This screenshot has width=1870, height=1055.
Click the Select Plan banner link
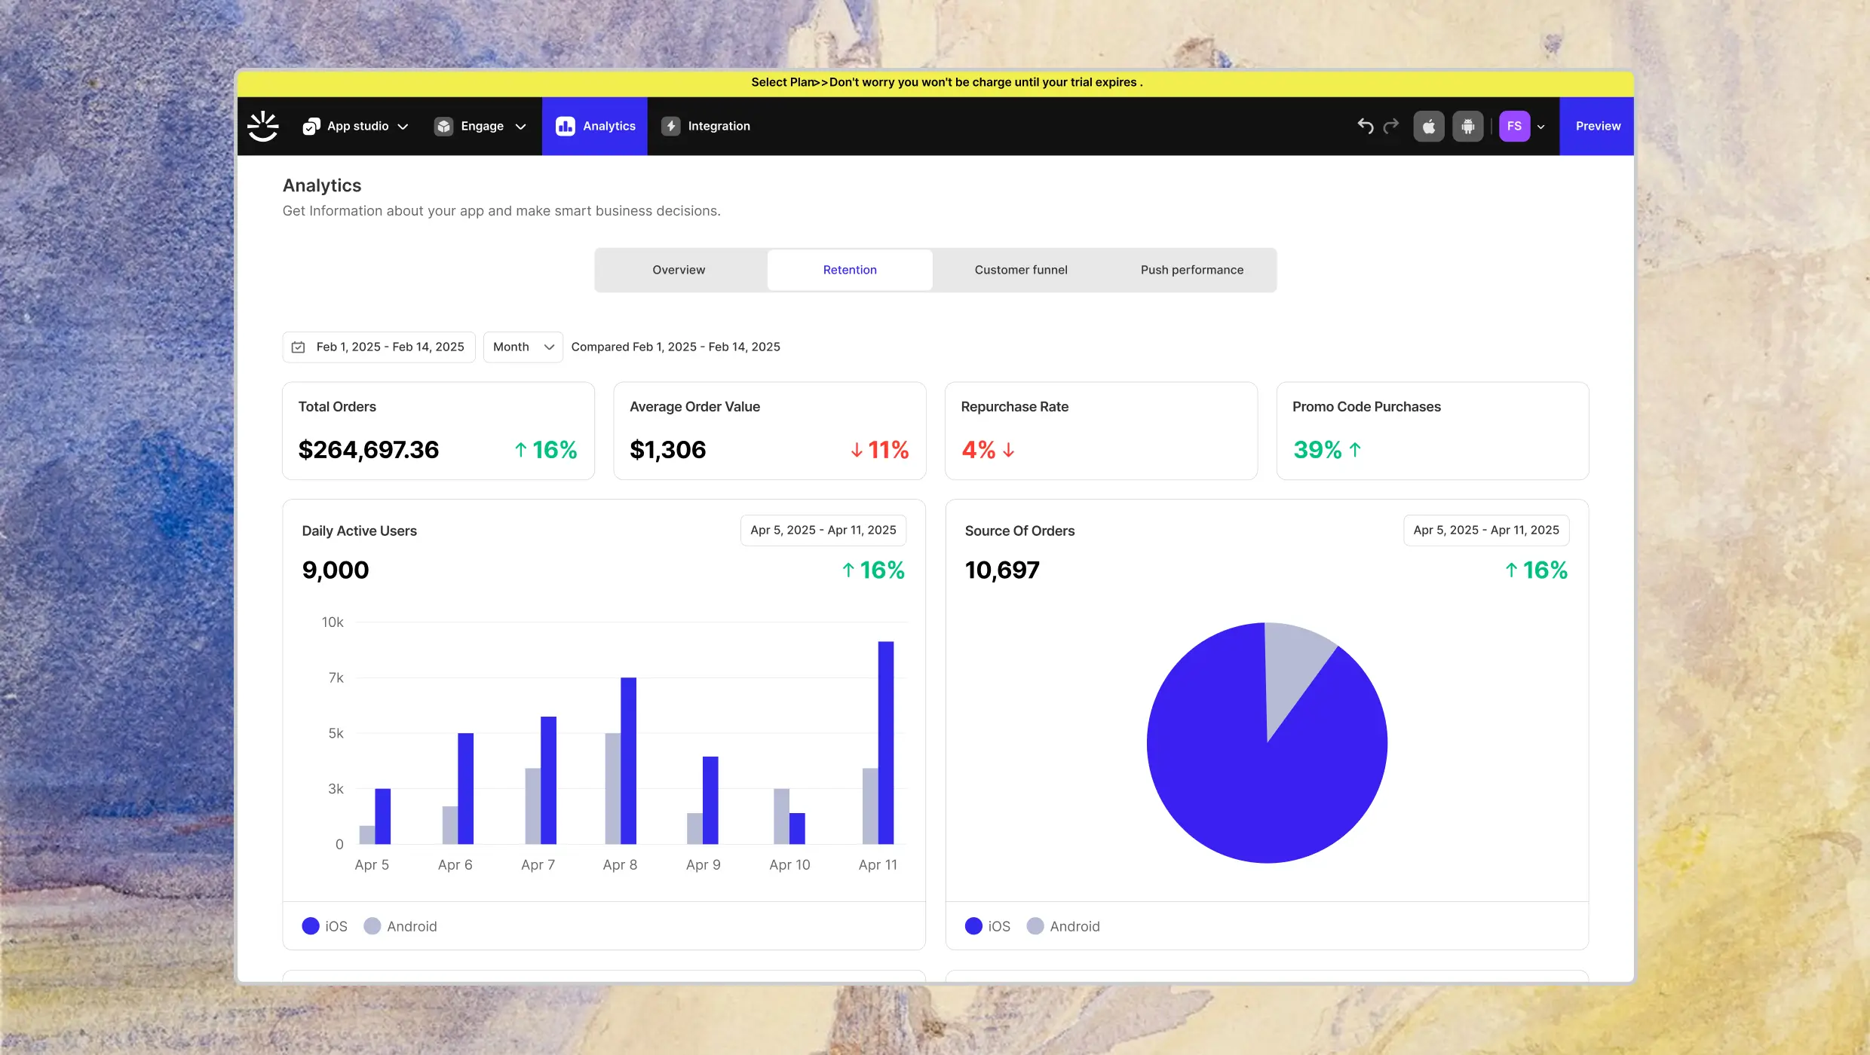[x=786, y=82]
